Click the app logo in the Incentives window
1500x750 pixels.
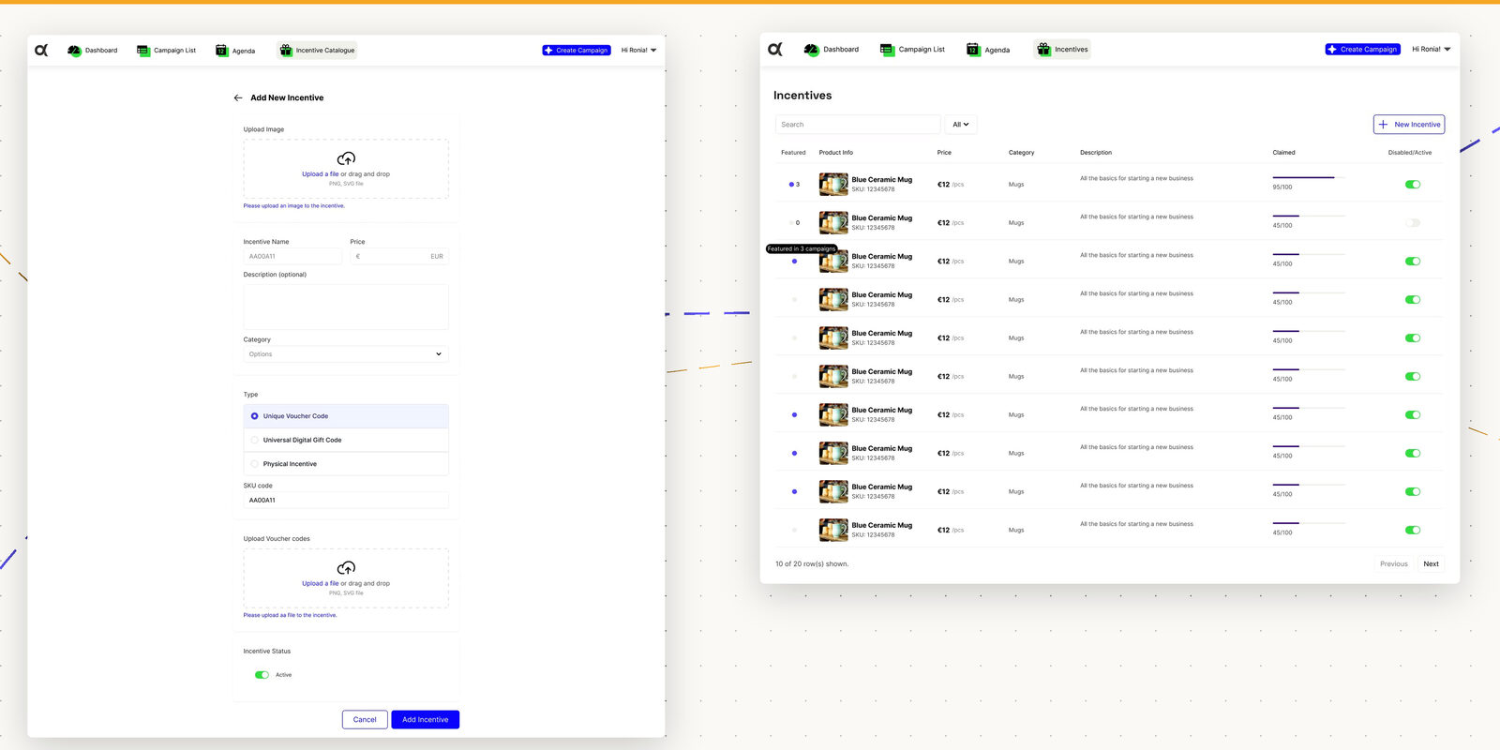point(775,50)
